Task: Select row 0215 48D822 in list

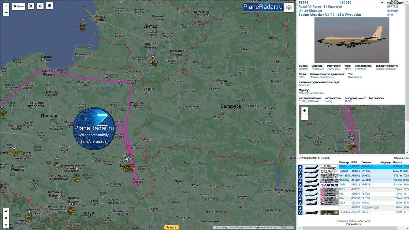Action: [x=353, y=189]
